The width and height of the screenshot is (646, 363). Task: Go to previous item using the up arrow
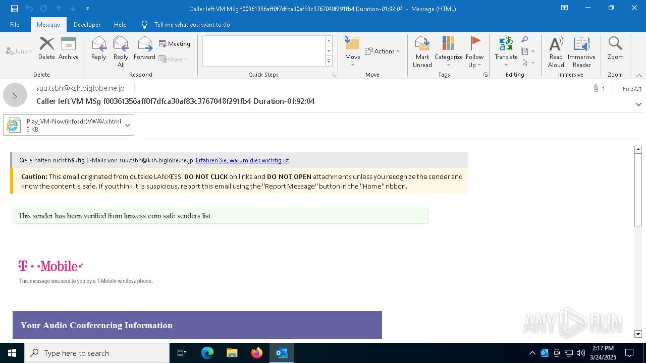point(59,8)
